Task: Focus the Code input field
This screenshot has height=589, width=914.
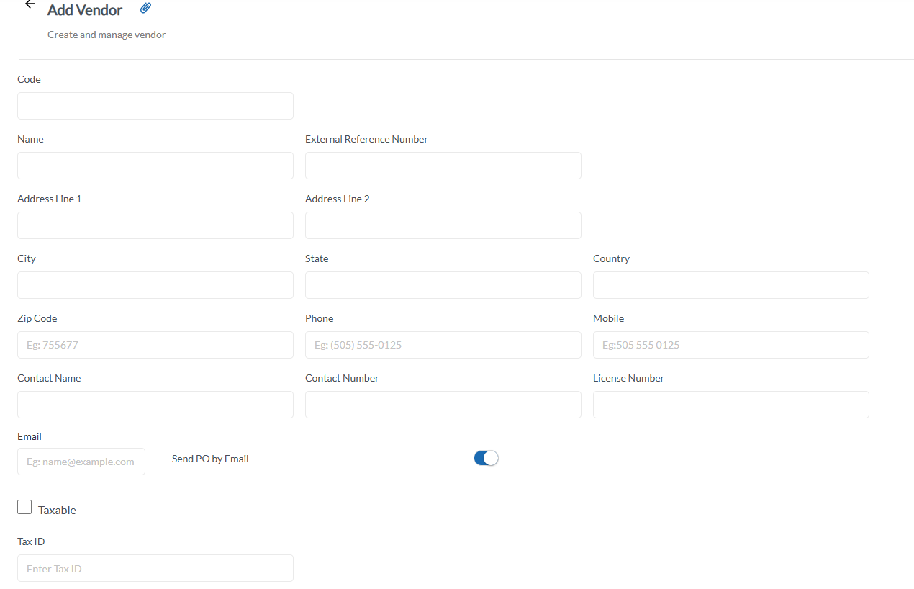Action: [x=155, y=106]
